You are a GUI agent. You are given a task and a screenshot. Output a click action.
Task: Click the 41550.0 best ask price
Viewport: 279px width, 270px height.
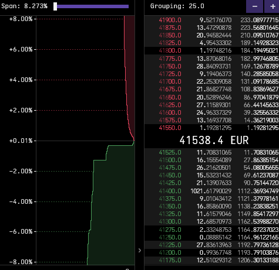170,128
